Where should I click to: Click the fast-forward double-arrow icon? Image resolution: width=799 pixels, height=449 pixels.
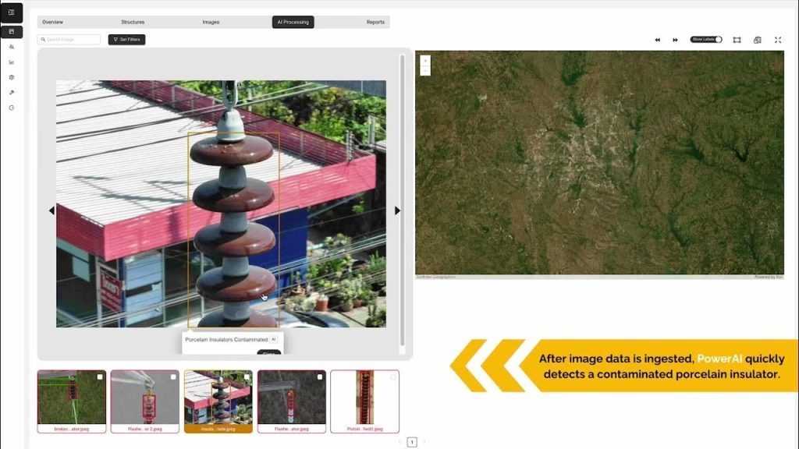(675, 40)
